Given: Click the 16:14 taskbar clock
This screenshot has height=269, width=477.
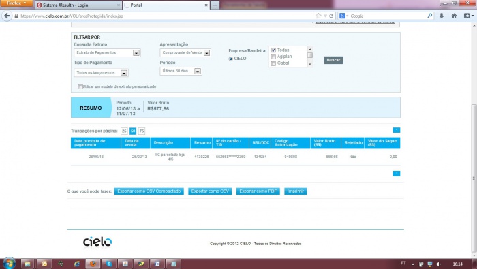Looking at the screenshot, I should coord(457,264).
